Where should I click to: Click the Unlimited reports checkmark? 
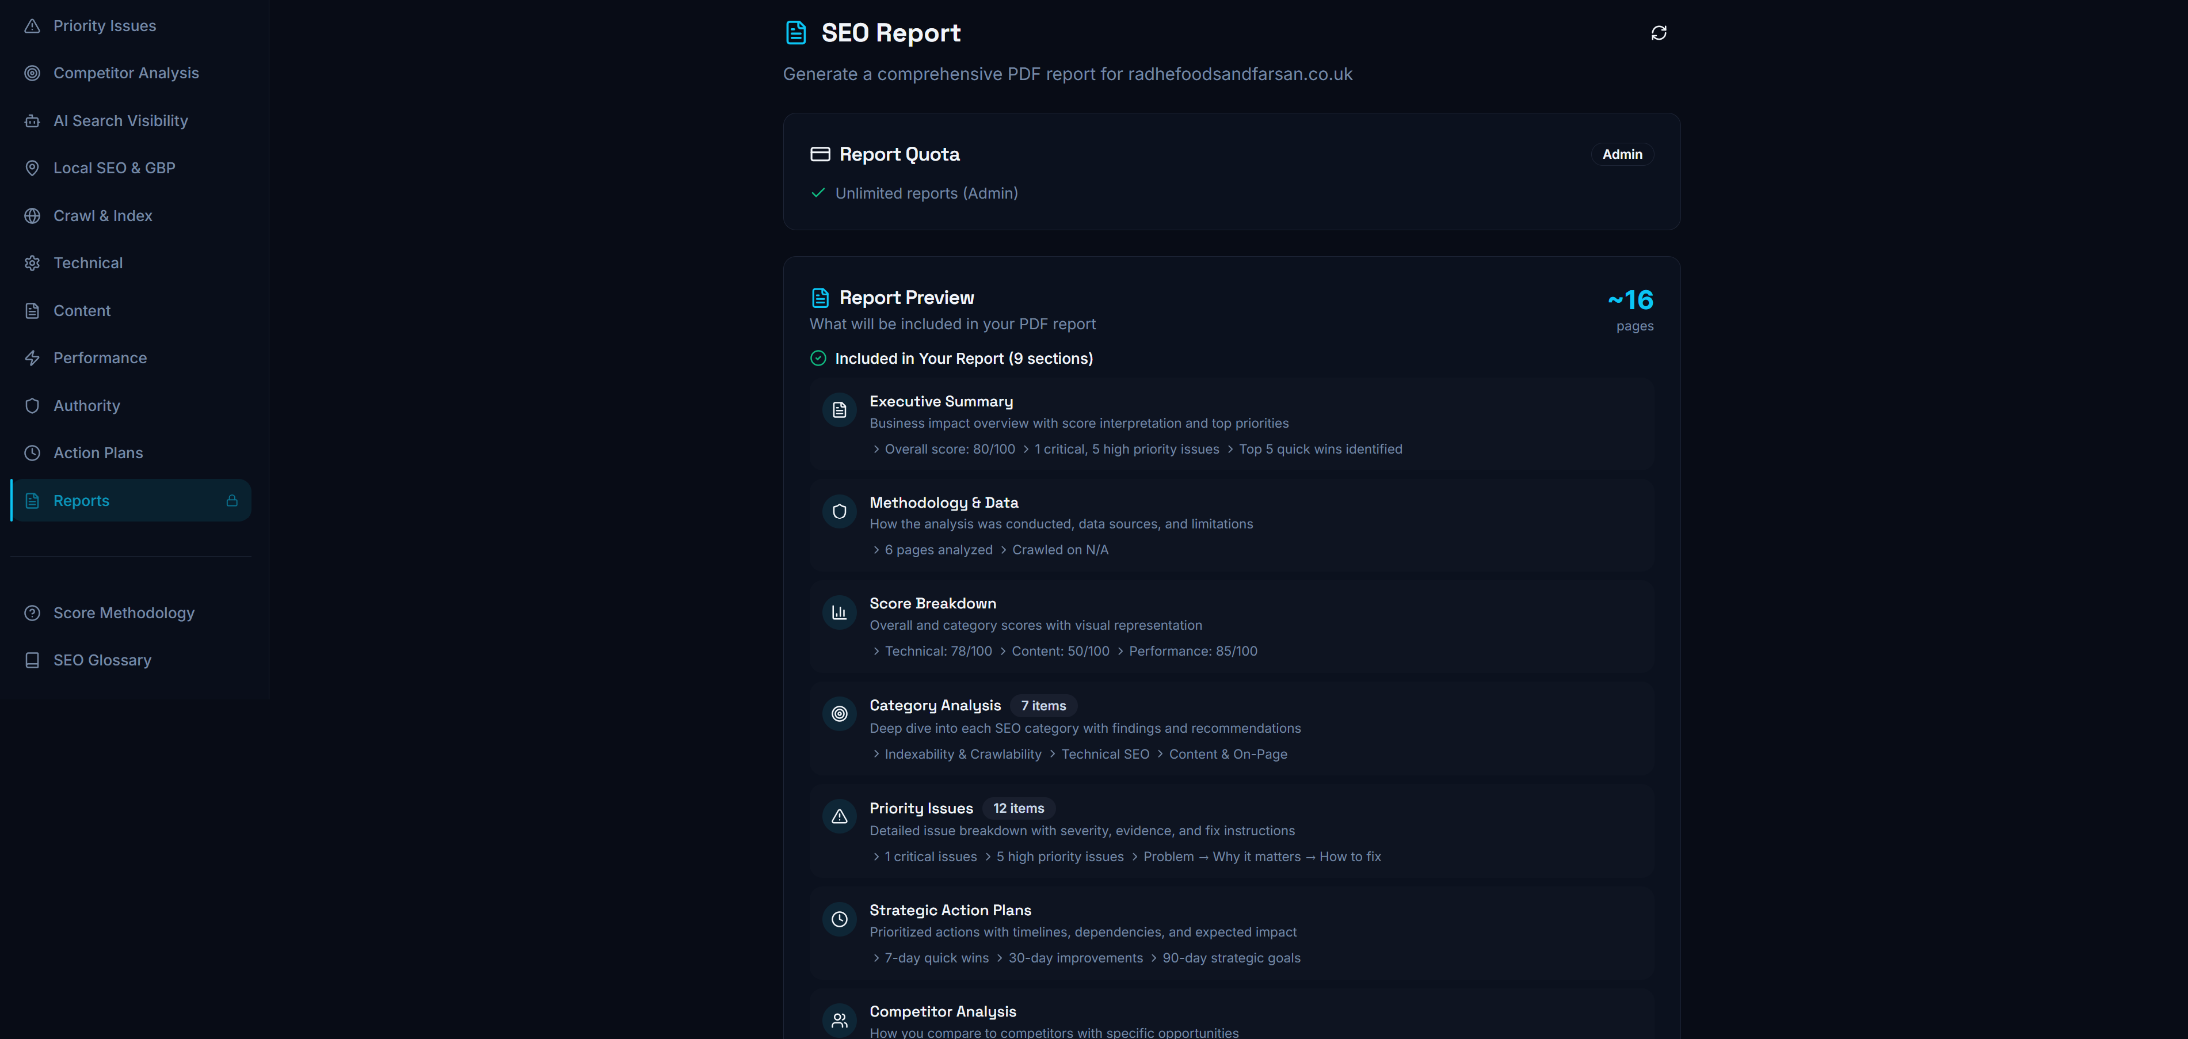coord(818,193)
